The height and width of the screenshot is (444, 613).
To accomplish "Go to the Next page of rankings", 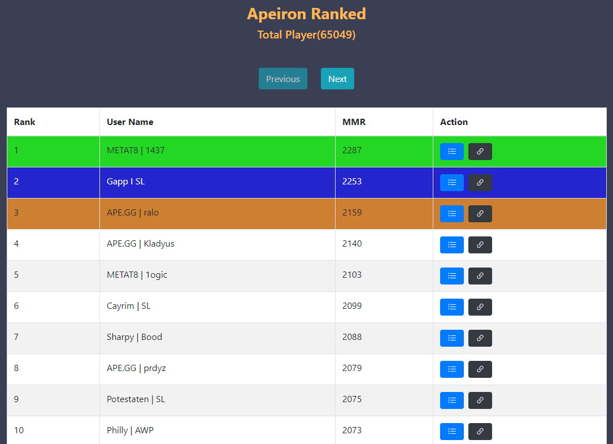I will (337, 79).
